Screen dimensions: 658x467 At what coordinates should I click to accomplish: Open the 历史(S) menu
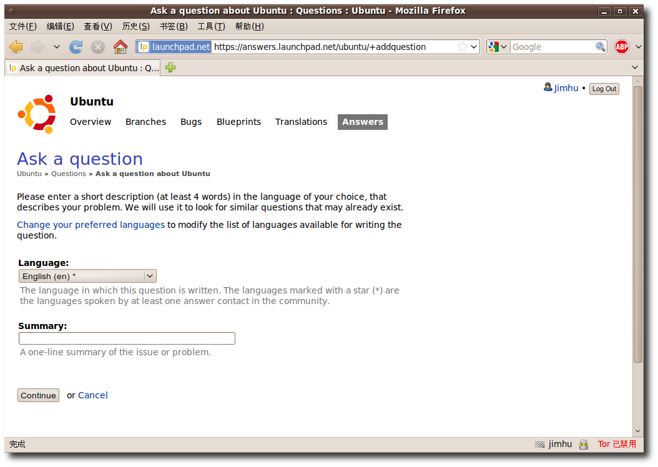135,26
